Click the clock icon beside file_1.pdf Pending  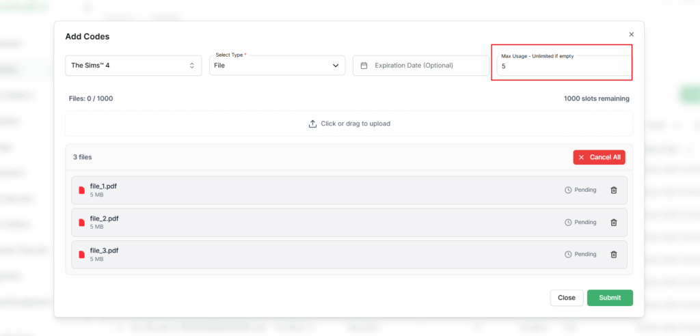click(568, 190)
